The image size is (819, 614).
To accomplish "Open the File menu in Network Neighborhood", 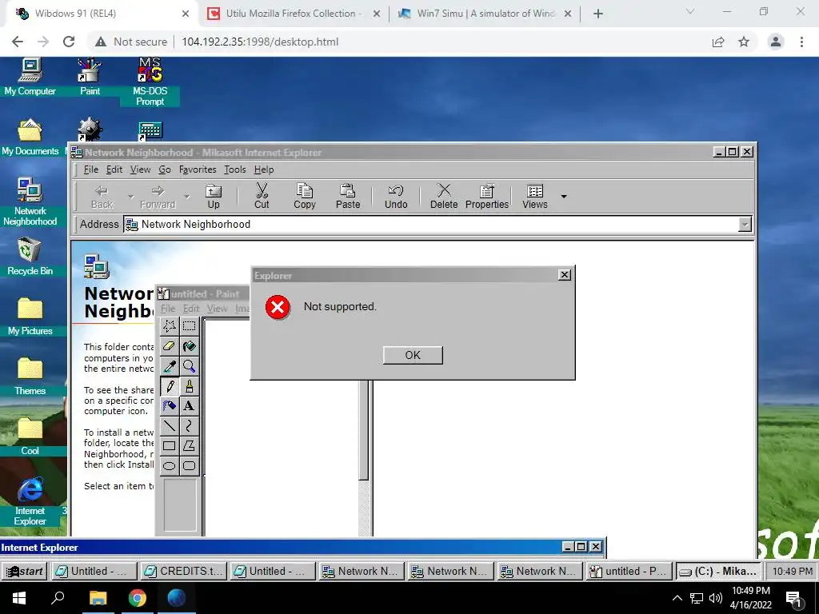I will (x=91, y=169).
